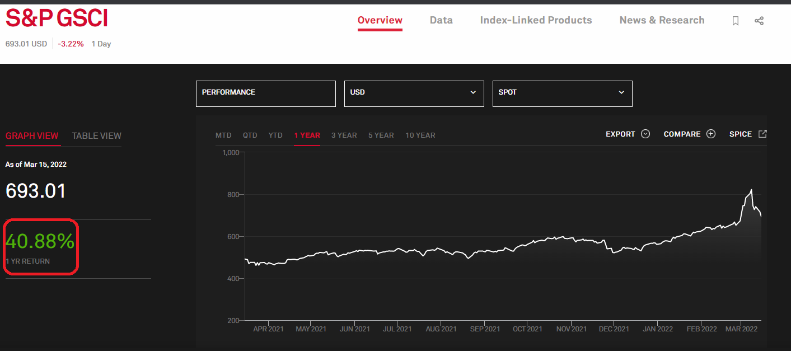The image size is (791, 351).
Task: Click the SPICE external link icon
Action: click(x=762, y=134)
